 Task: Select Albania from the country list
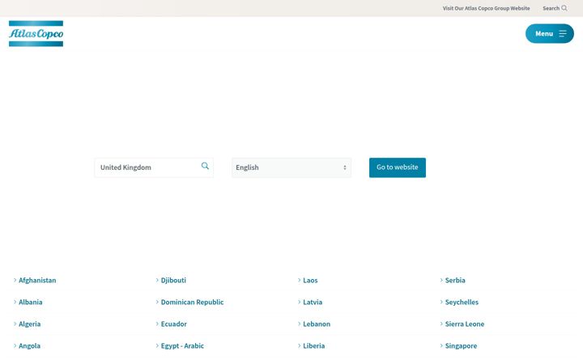pos(31,303)
